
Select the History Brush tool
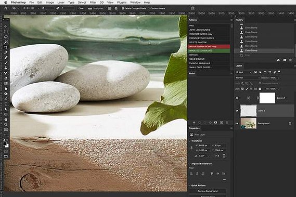pyautogui.click(x=6, y=73)
